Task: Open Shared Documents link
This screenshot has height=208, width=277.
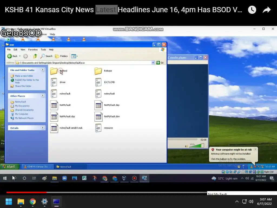Action: (24, 110)
